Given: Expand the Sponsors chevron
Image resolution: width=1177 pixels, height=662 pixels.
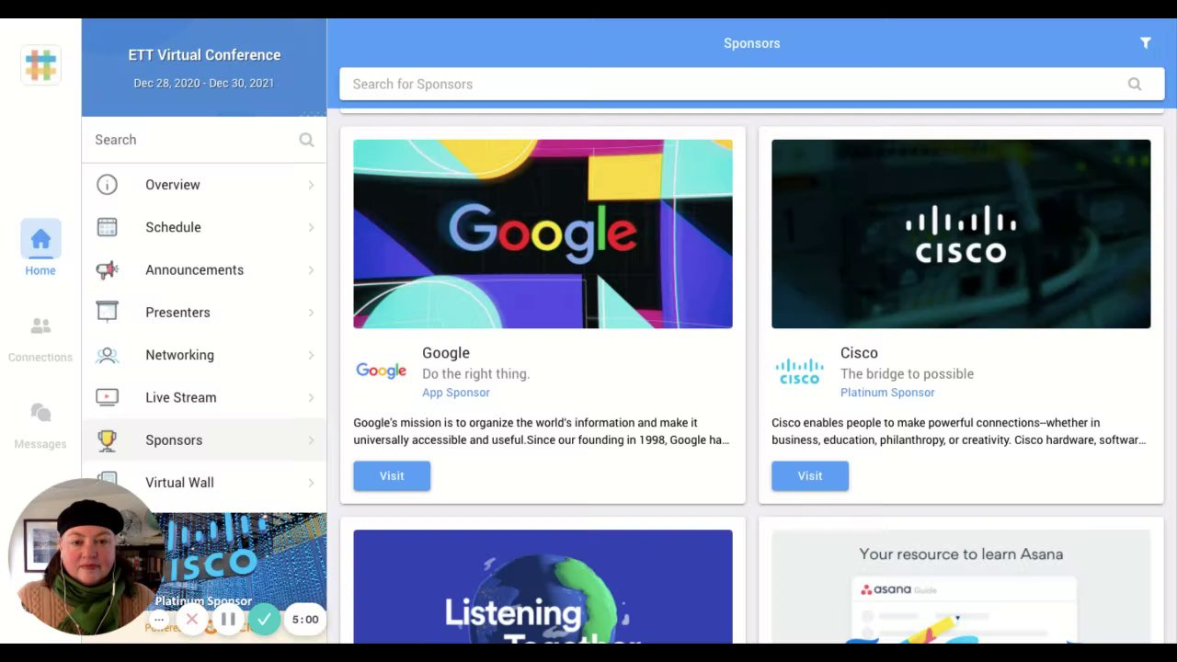Looking at the screenshot, I should pyautogui.click(x=311, y=440).
